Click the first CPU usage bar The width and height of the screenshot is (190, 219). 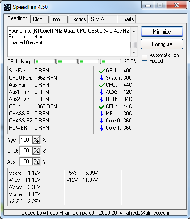point(45,61)
